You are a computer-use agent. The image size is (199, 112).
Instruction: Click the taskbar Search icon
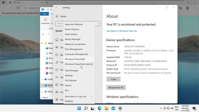[x=86, y=108]
